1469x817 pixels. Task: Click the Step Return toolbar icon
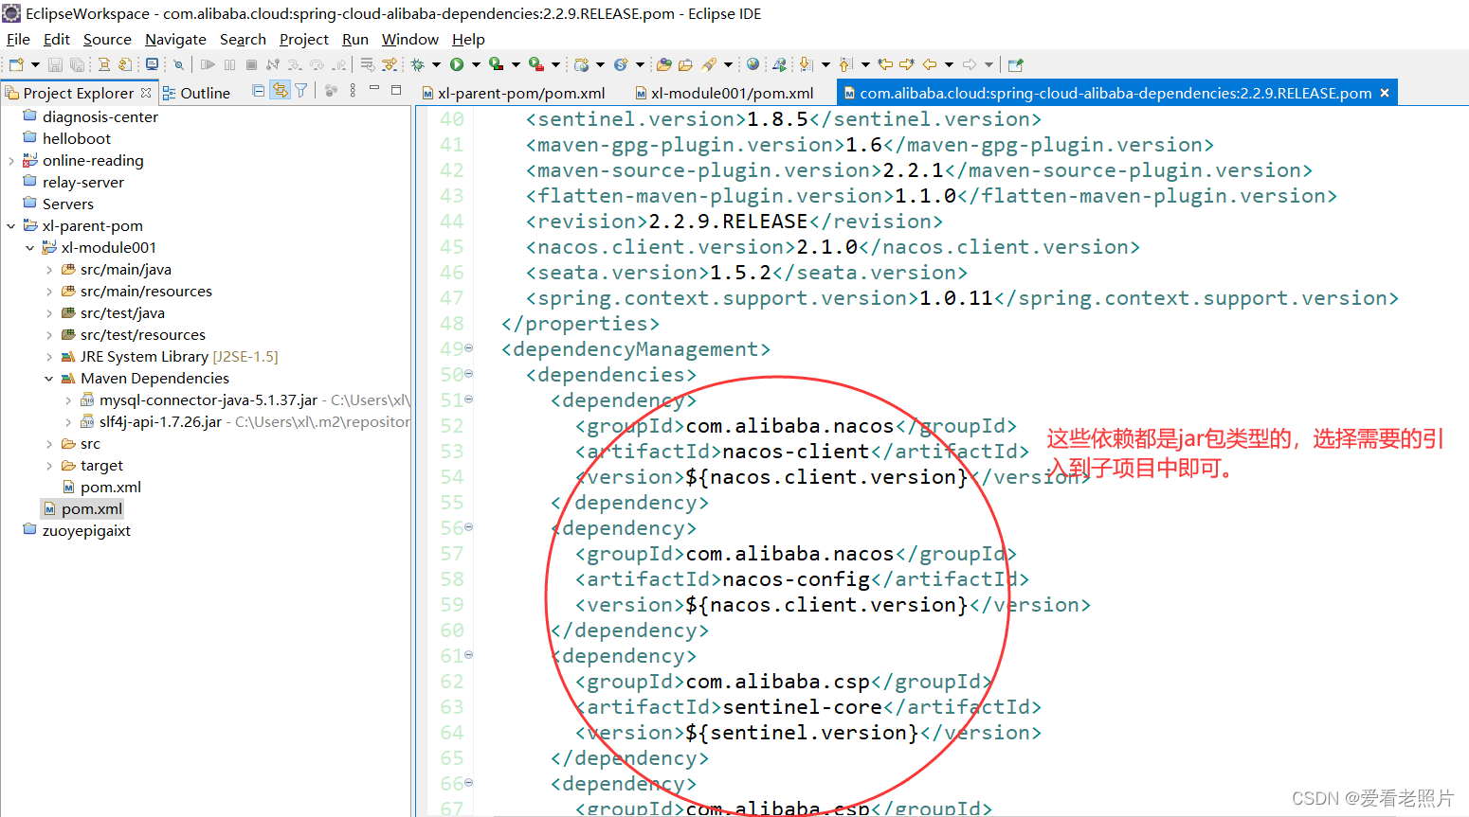(338, 64)
